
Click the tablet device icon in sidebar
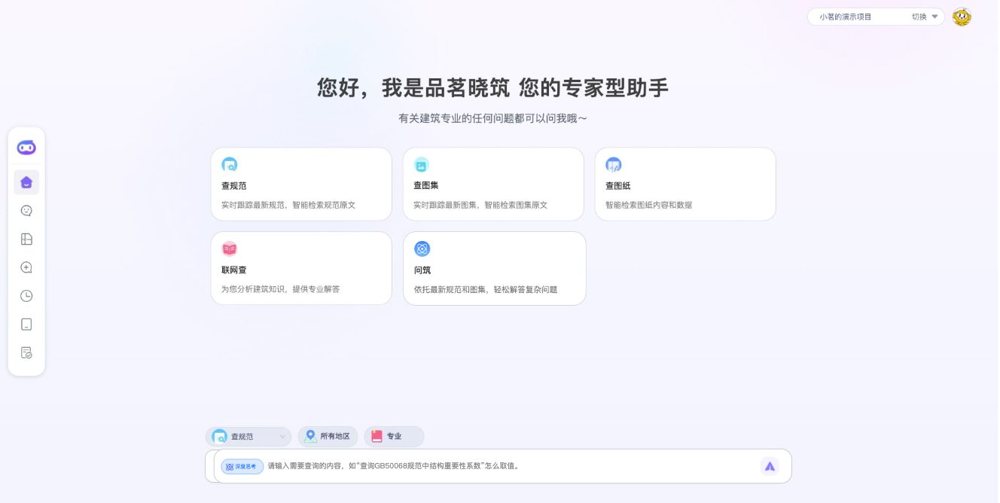pyautogui.click(x=26, y=325)
